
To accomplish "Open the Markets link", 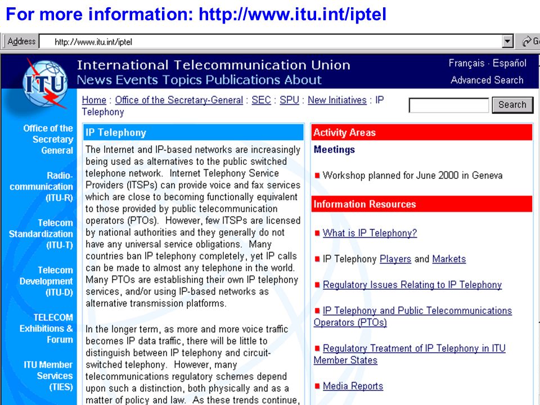I will [449, 259].
